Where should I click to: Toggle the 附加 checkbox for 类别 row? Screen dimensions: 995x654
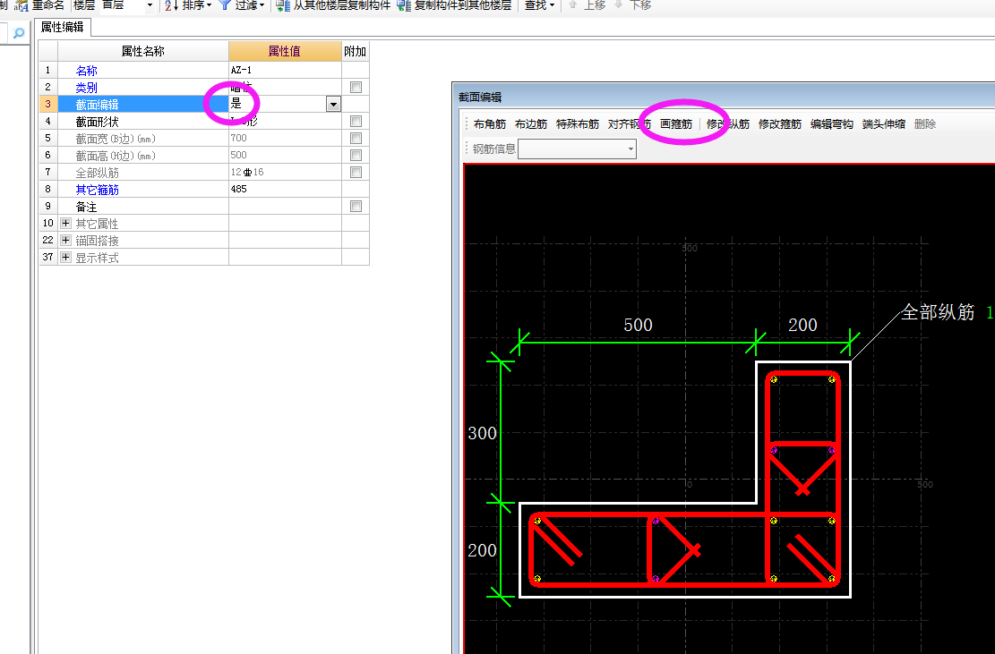click(356, 88)
